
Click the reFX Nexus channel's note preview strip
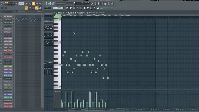tap(28, 20)
